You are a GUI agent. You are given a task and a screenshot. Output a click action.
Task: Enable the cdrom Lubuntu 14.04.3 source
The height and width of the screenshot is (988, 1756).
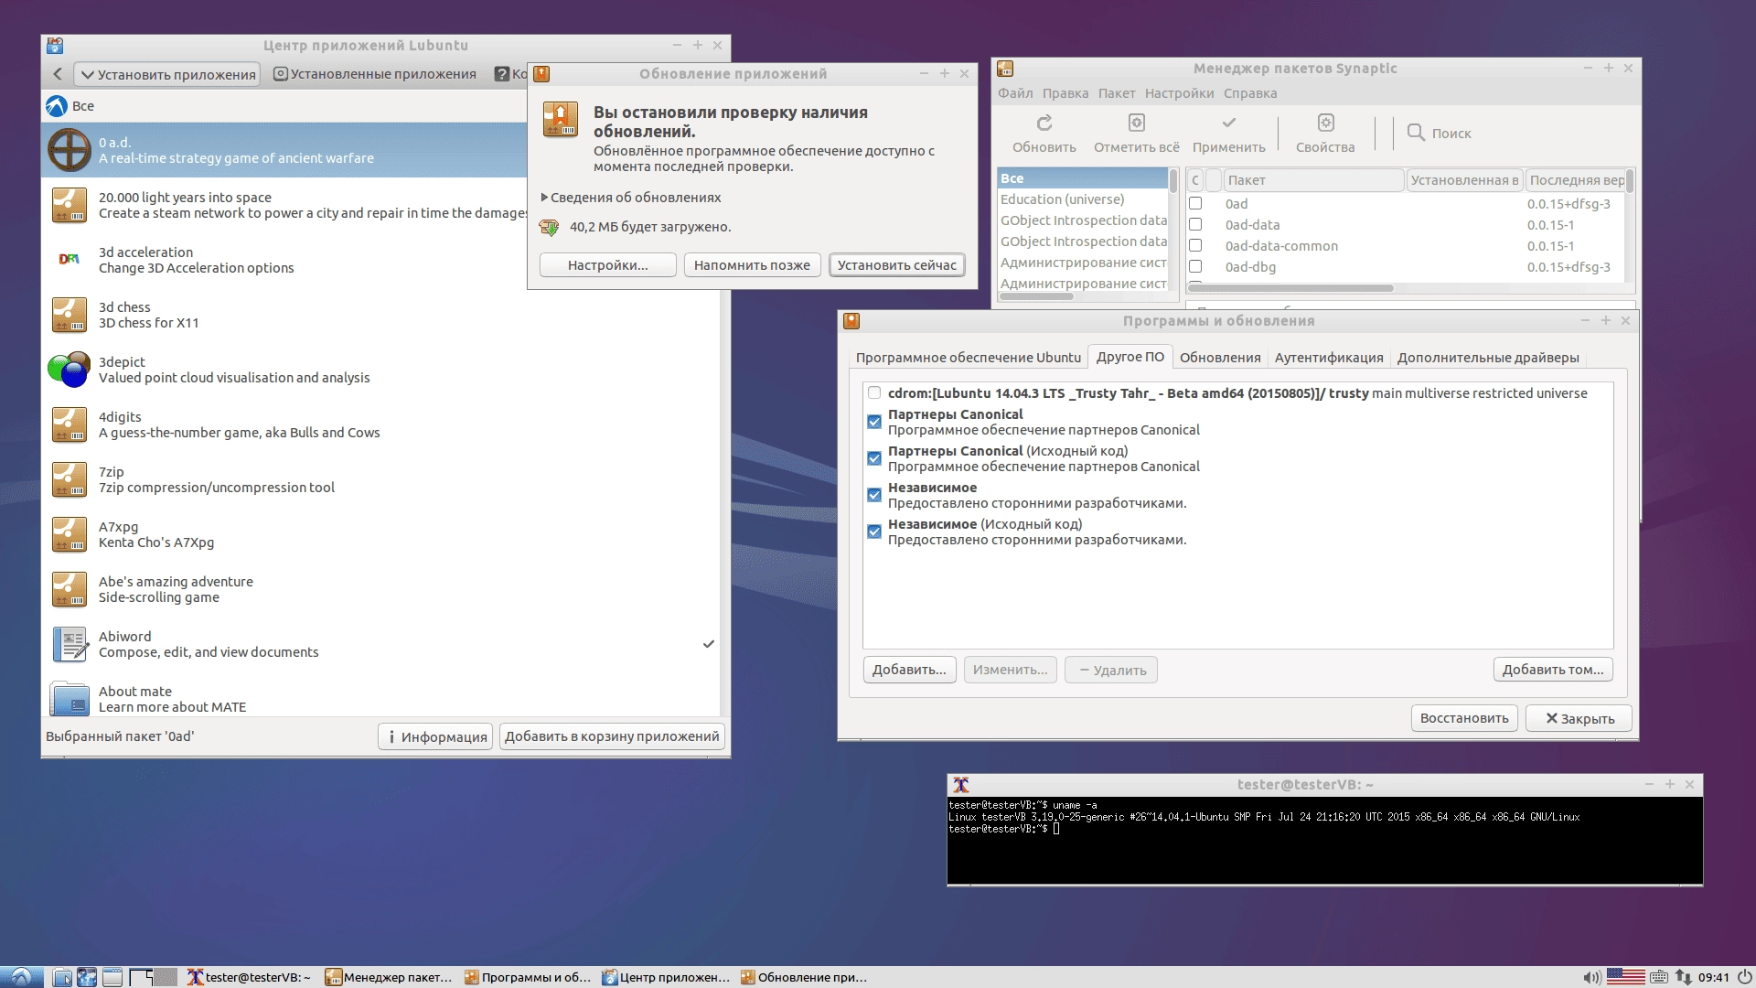(x=874, y=393)
